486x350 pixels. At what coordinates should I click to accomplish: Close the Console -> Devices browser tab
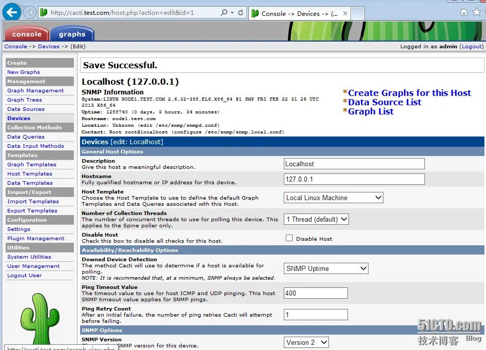345,13
